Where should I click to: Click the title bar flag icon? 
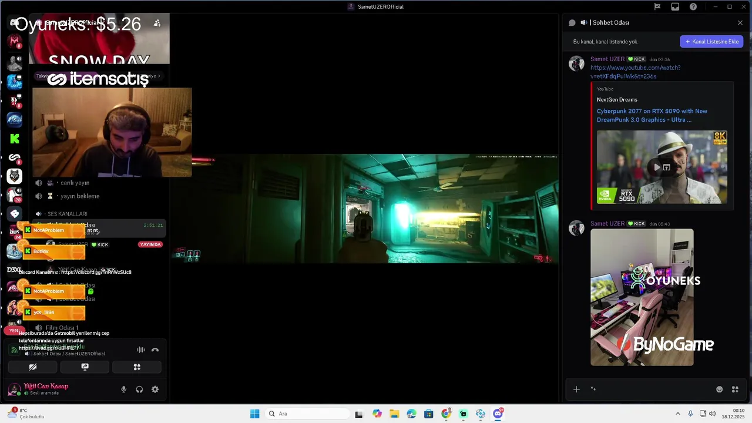(x=657, y=7)
